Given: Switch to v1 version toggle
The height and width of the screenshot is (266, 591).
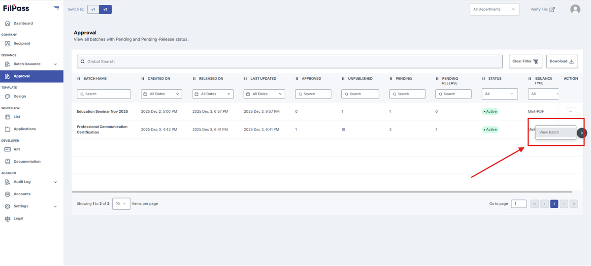Looking at the screenshot, I should [x=93, y=9].
